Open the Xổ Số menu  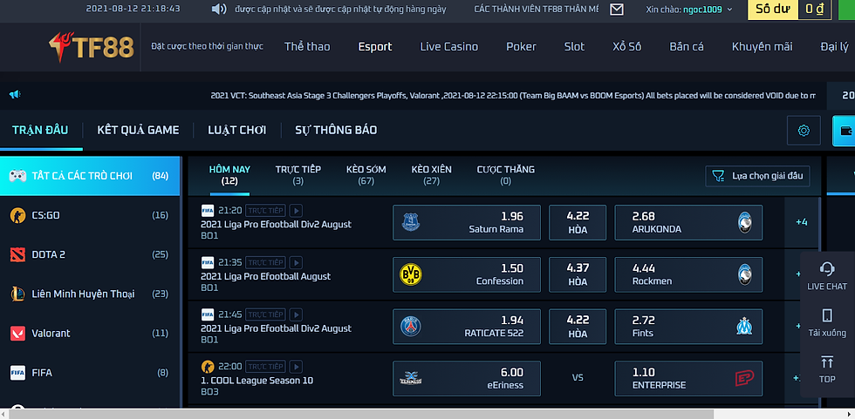(627, 47)
